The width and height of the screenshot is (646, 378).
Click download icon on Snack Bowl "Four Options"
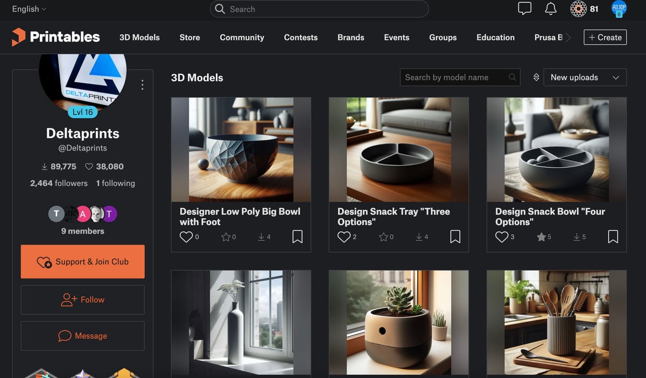pos(577,237)
